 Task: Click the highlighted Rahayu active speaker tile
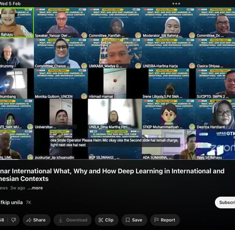pos(17,23)
